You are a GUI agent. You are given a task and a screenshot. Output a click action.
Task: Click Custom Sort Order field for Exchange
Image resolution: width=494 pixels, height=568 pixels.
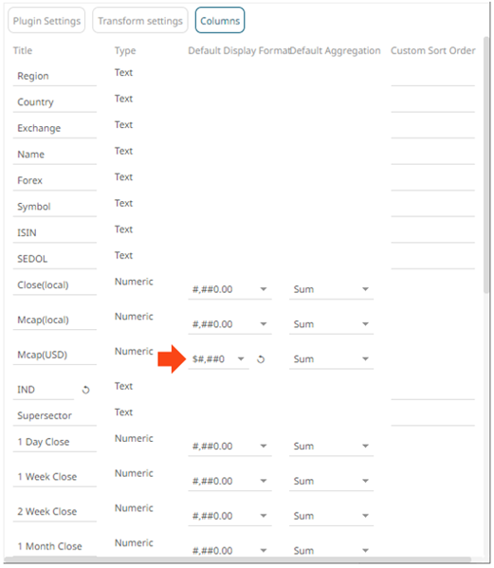pyautogui.click(x=432, y=129)
